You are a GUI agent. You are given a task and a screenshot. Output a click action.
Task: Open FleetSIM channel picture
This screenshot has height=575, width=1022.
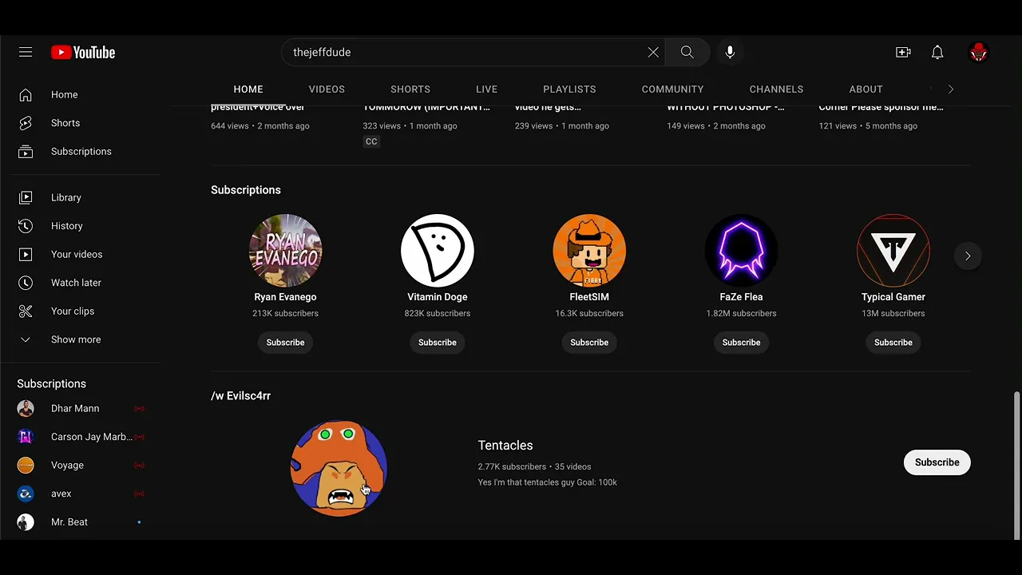coord(589,251)
